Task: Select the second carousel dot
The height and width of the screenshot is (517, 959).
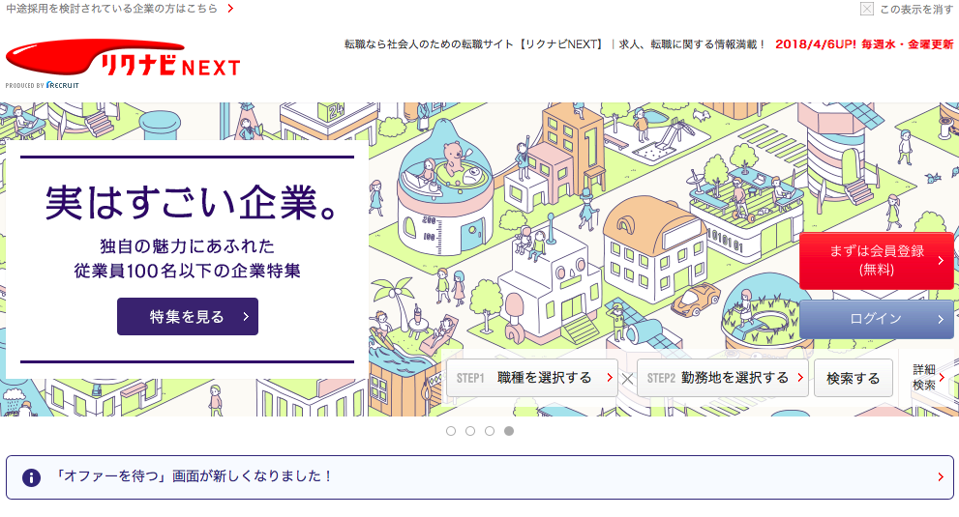Action: 470,431
